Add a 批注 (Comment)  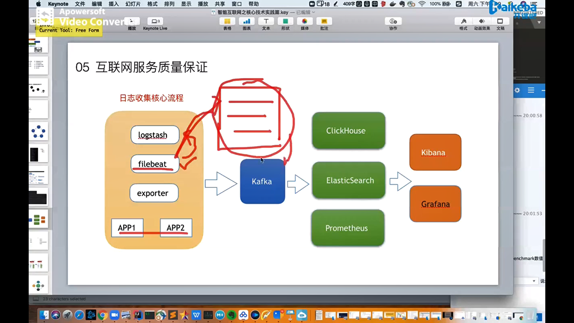(324, 22)
